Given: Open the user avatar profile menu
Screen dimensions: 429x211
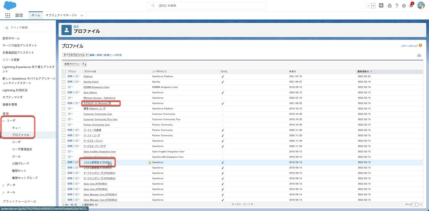Looking at the screenshot, I should 421,5.
